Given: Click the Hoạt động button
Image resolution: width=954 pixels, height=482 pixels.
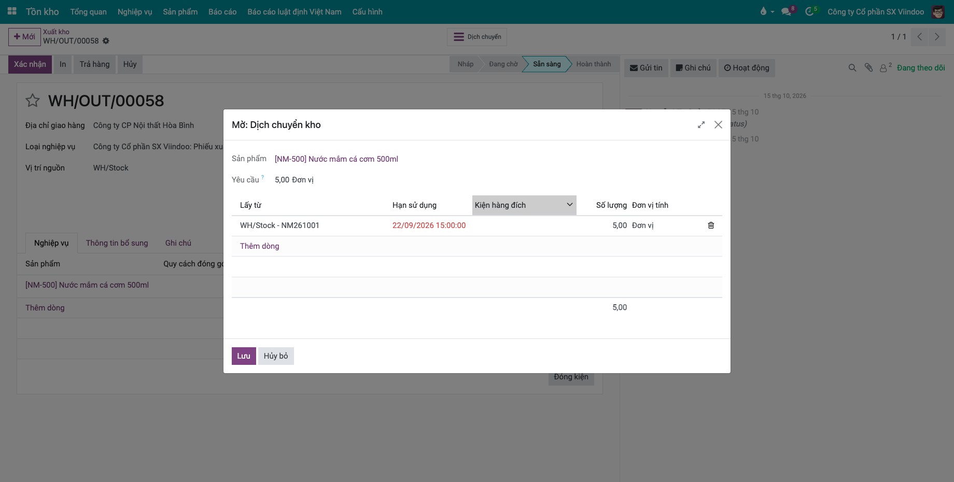Looking at the screenshot, I should [747, 68].
